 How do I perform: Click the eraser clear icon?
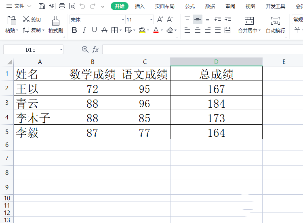click(x=170, y=30)
